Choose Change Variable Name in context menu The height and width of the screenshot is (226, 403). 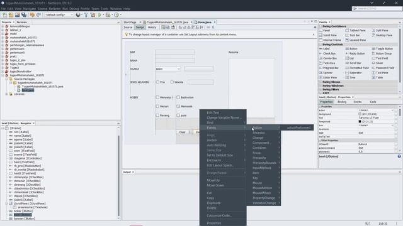(224, 117)
